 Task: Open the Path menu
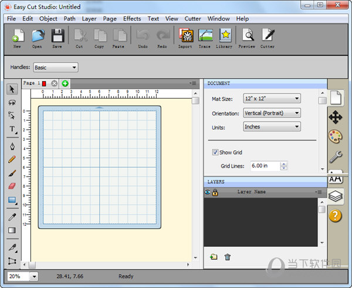(70, 19)
